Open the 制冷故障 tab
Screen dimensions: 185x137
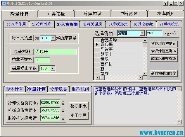tap(129, 14)
